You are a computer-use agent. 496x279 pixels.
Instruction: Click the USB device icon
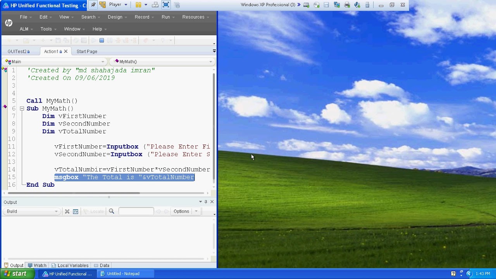tap(367, 5)
